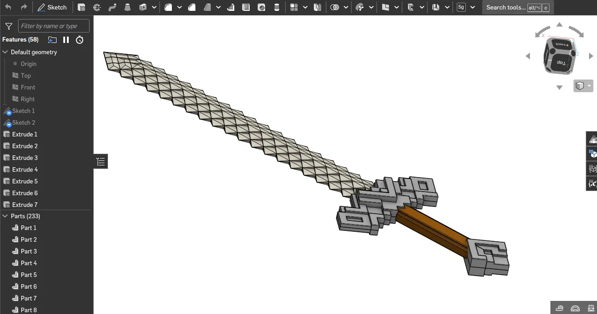
Task: Select the Boolean tool
Action: coord(335,7)
